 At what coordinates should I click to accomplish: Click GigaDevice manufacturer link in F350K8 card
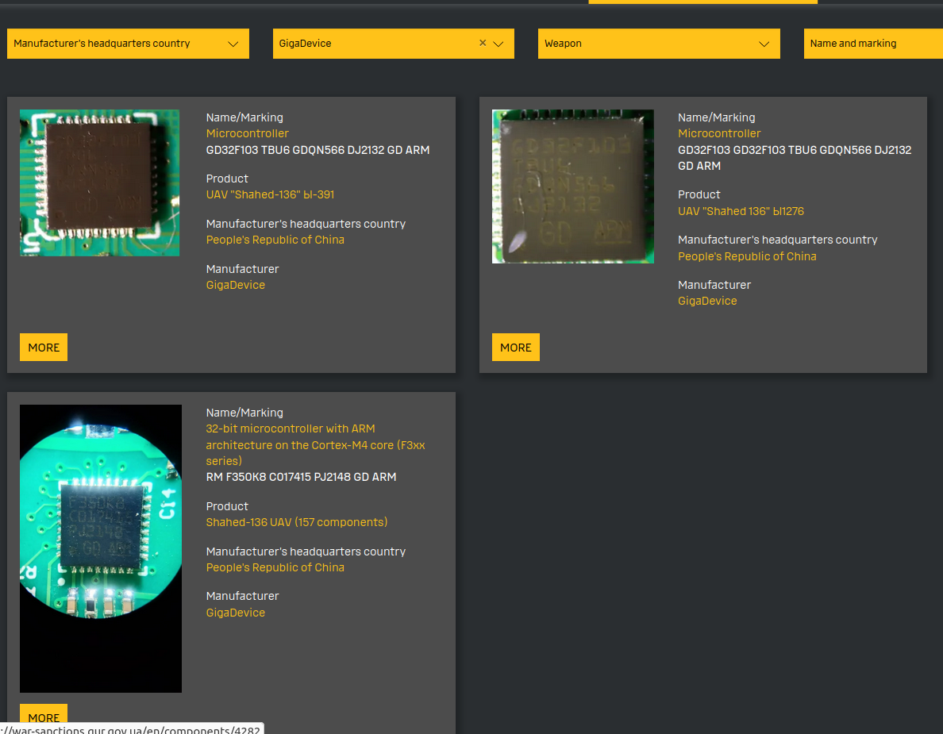(235, 613)
